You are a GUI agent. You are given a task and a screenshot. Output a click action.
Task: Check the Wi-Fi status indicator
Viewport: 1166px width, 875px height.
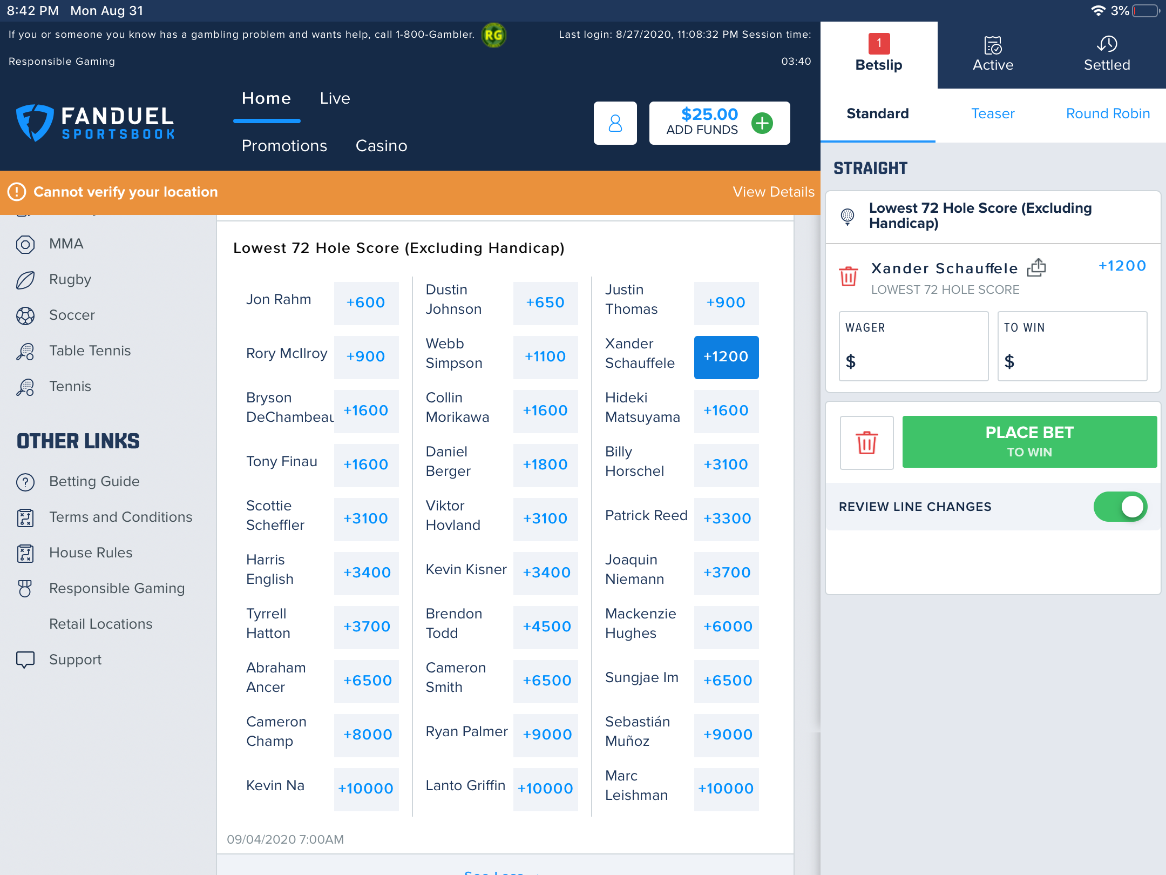tap(1097, 11)
